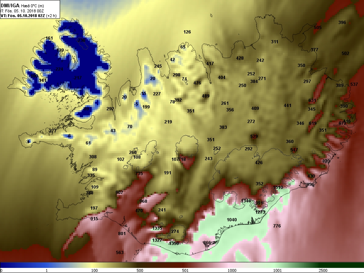364x273 pixels.
Task: Click the value 191
Action: pyautogui.click(x=167, y=173)
